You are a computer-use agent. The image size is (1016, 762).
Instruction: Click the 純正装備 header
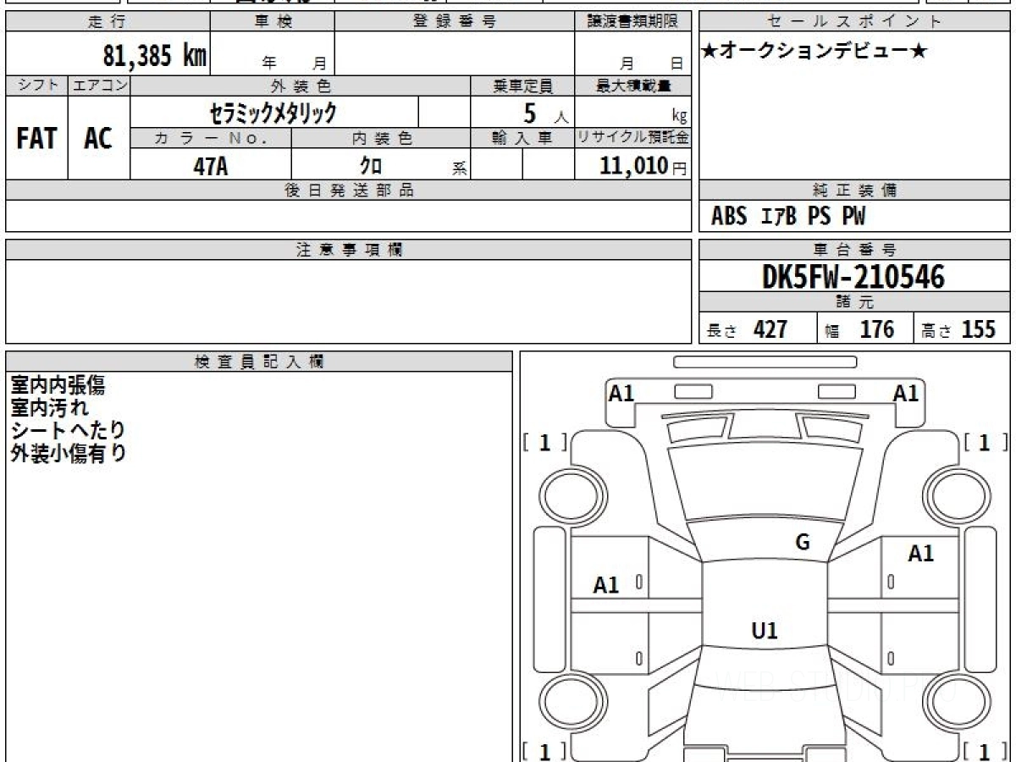(854, 190)
